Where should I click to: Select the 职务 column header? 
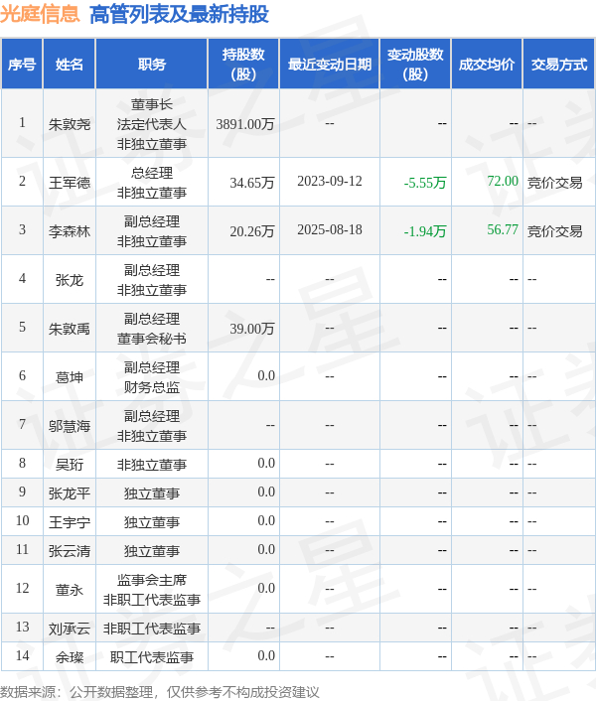(x=152, y=65)
